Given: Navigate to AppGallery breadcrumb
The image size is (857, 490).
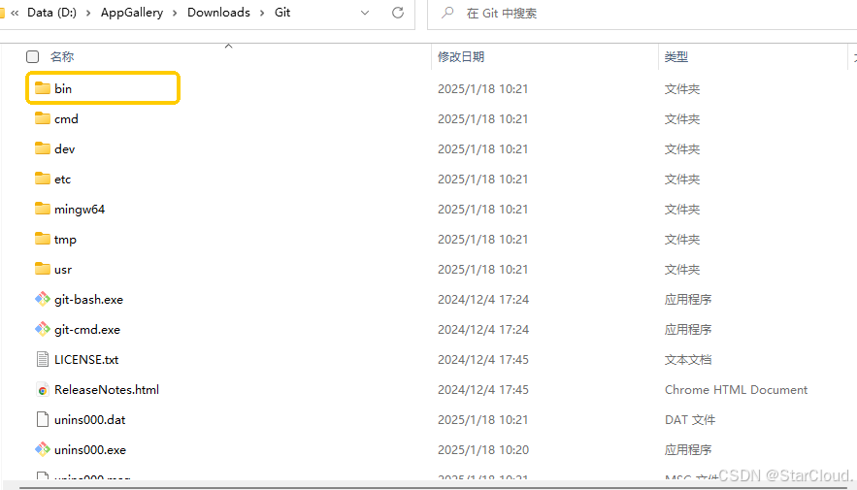Looking at the screenshot, I should [132, 13].
